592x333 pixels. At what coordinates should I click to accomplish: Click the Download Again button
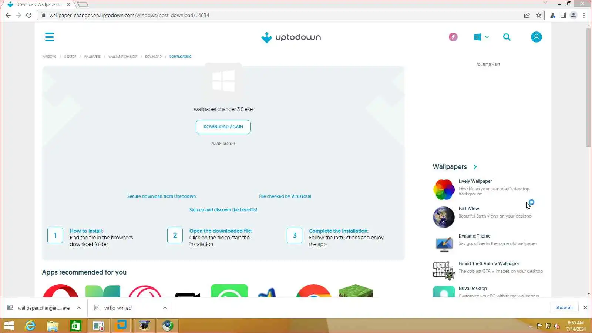point(223,127)
